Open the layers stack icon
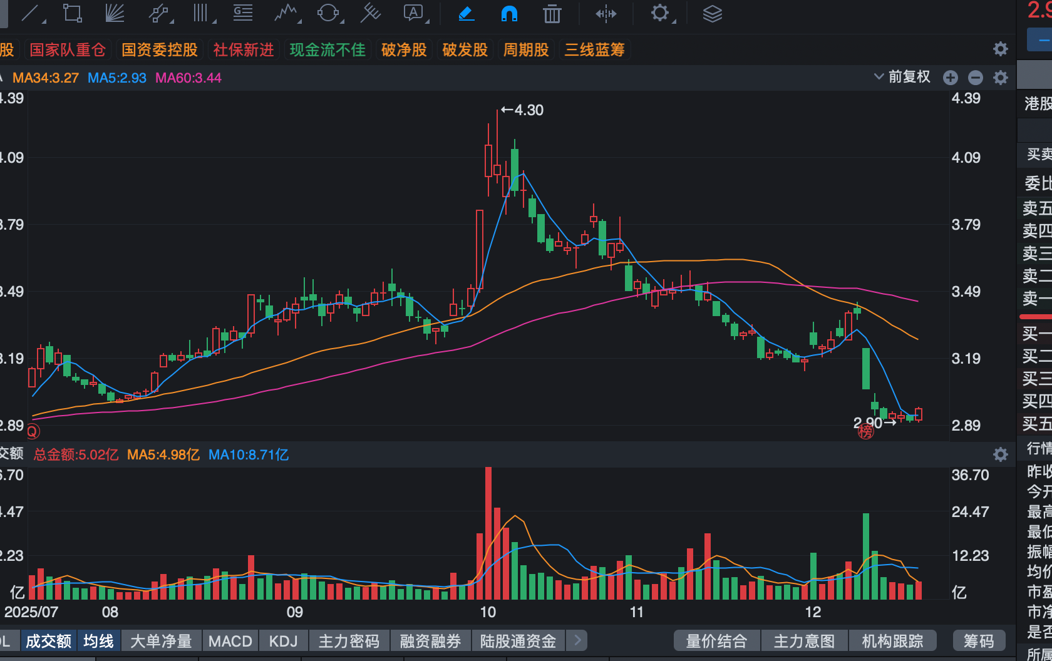The image size is (1052, 661). (x=712, y=13)
